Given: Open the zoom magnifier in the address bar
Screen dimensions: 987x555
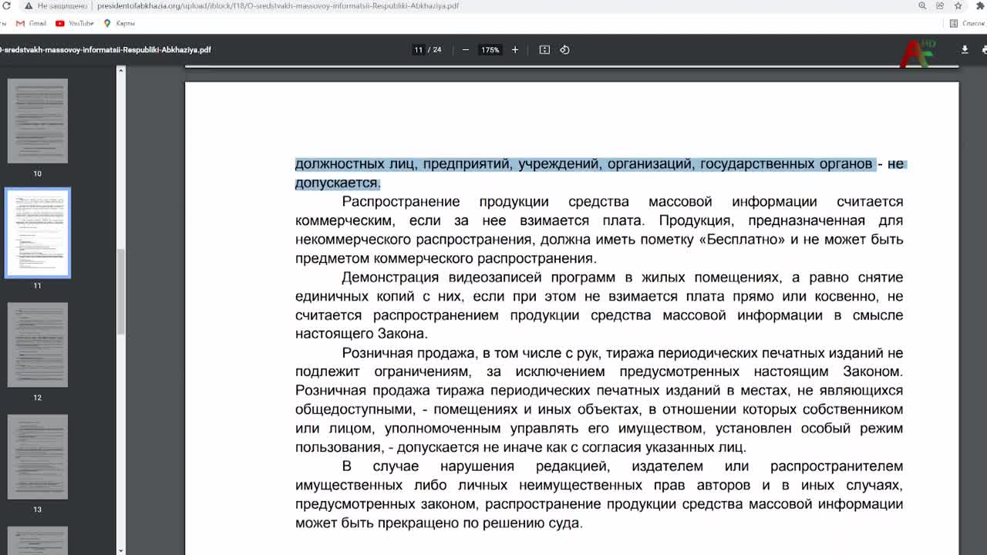Looking at the screenshot, I should pyautogui.click(x=922, y=5).
